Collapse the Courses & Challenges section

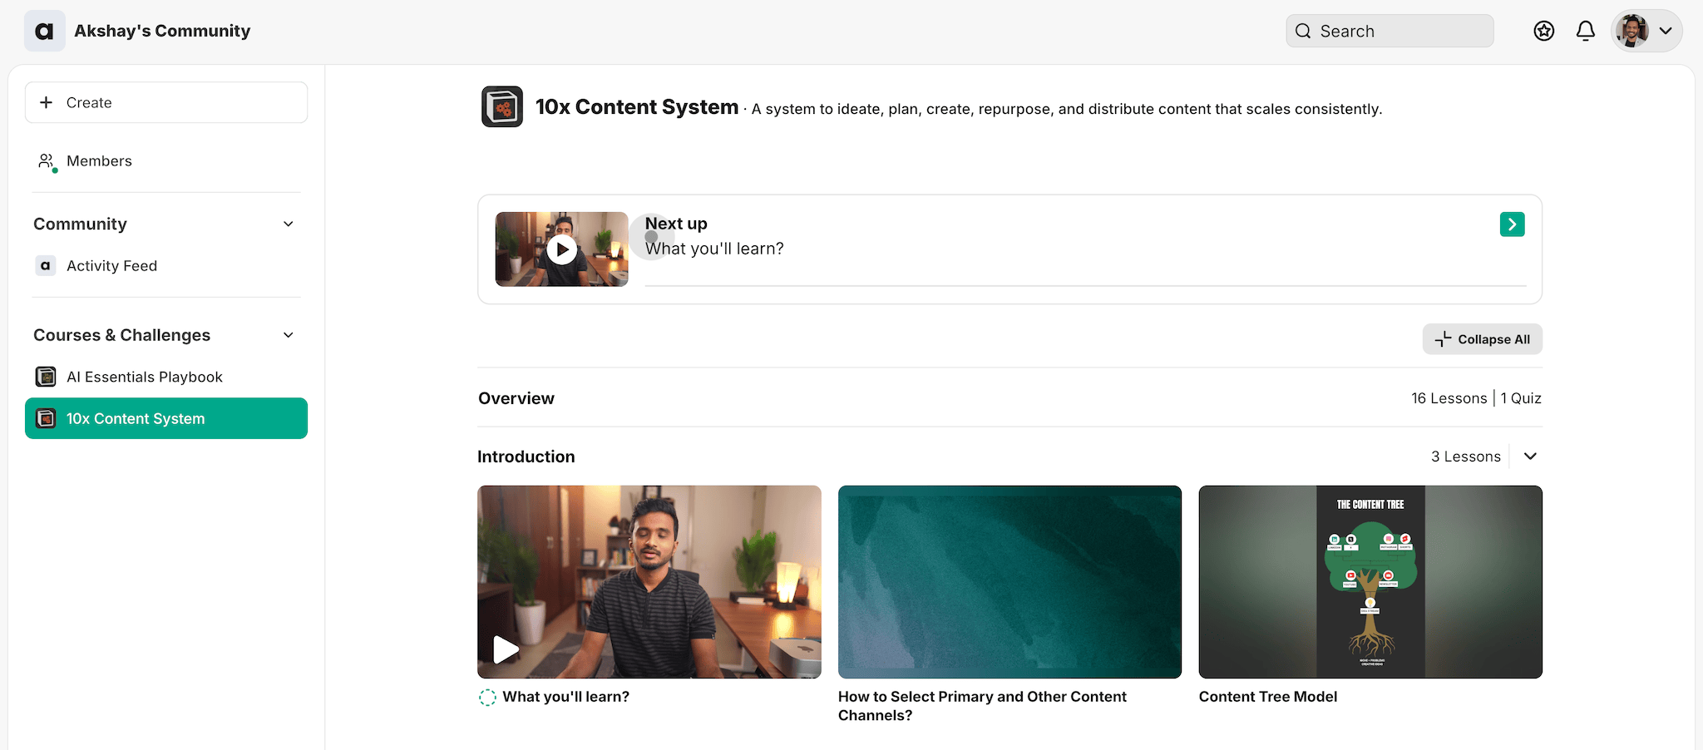point(289,335)
